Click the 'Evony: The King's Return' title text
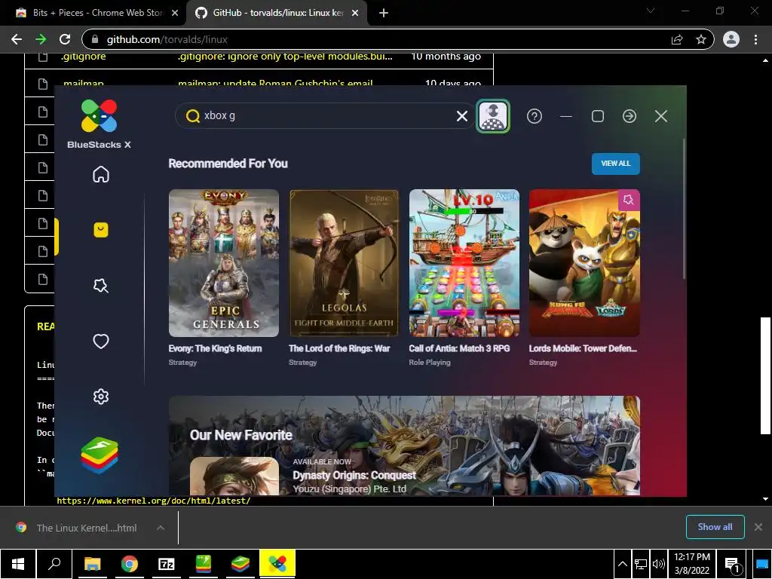772x579 pixels. 215,348
